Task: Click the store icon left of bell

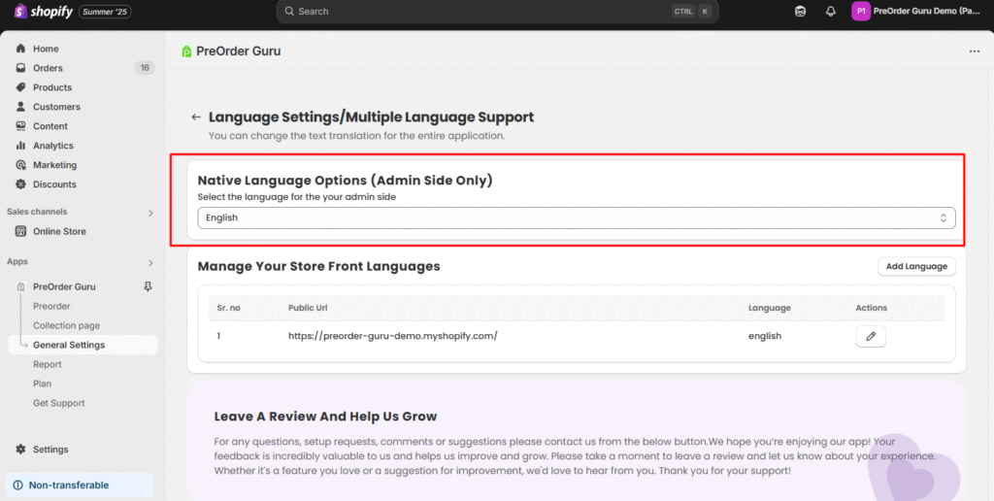Action: 800,12
